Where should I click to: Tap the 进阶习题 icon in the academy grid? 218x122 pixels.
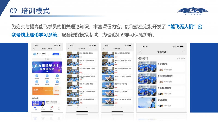click(47, 82)
